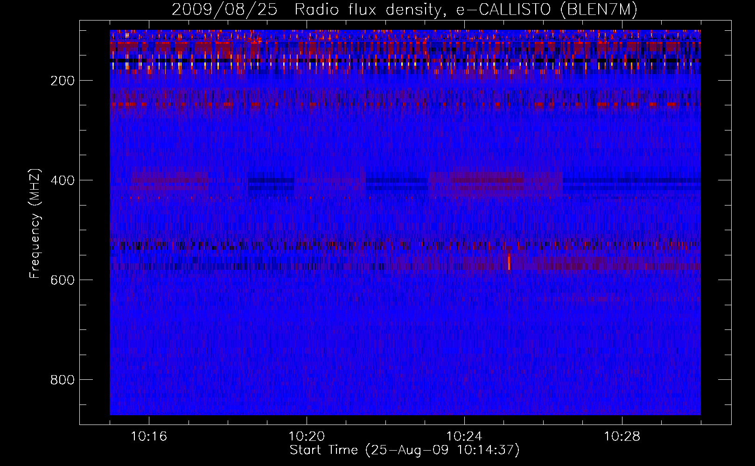Click the 400 frequency tick label
This screenshot has width=755, height=466.
(63, 180)
